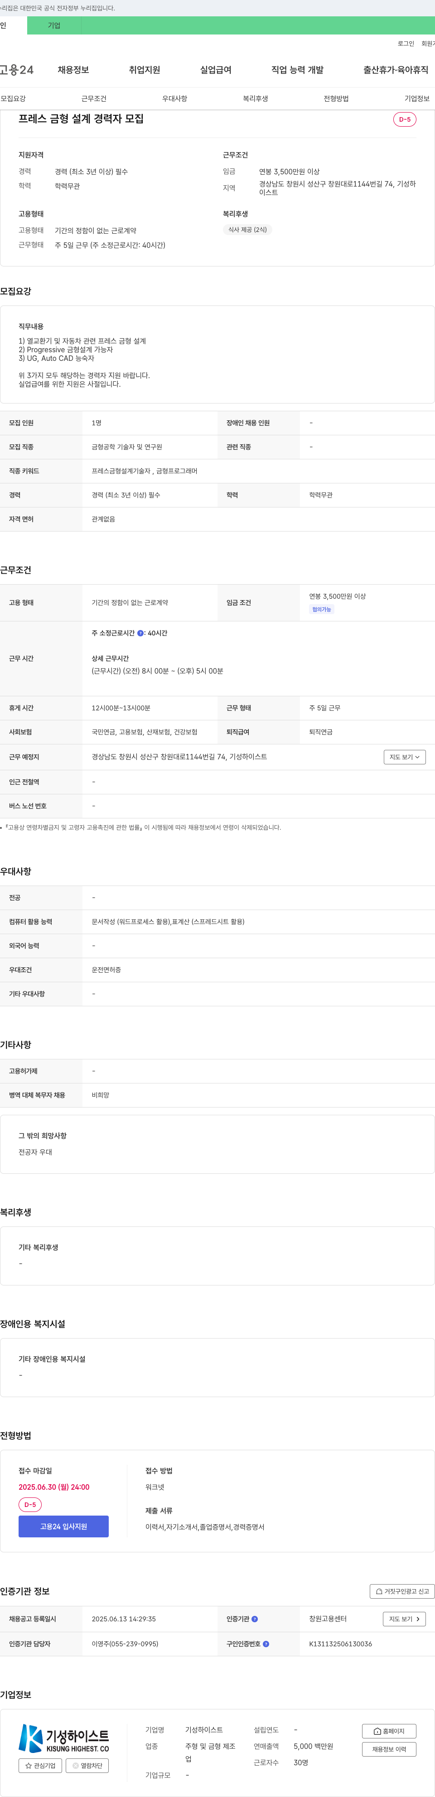The width and height of the screenshot is (435, 1797).
Task: Click 사회보험 value 국민연금, 고용보험, 산재보험, 건강보험
Action: point(144,732)
